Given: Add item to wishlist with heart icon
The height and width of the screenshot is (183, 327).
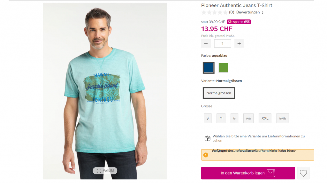Looking at the screenshot, I should click(x=303, y=173).
